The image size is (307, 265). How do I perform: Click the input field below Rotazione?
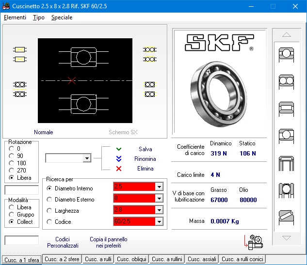pyautogui.click(x=21, y=190)
